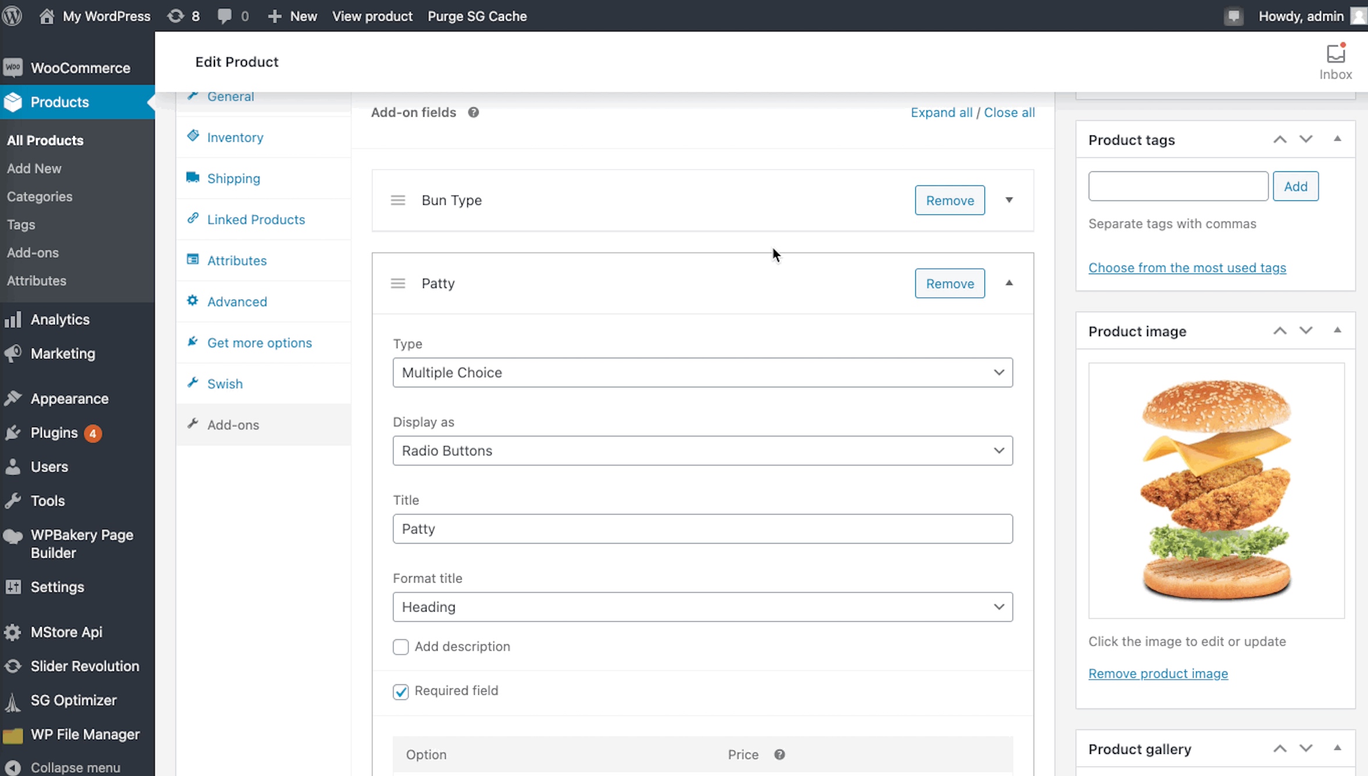Uncheck the Required field checkbox
The width and height of the screenshot is (1368, 776).
(x=400, y=691)
